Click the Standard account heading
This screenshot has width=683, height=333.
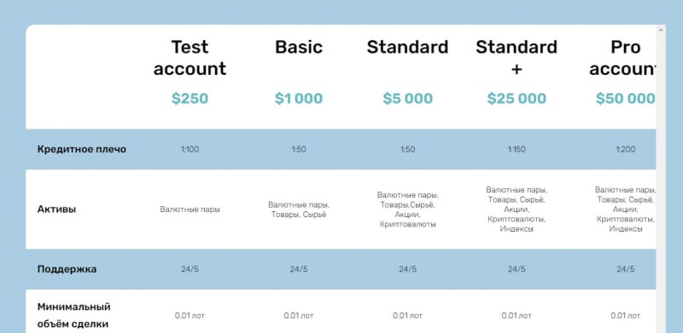[408, 47]
